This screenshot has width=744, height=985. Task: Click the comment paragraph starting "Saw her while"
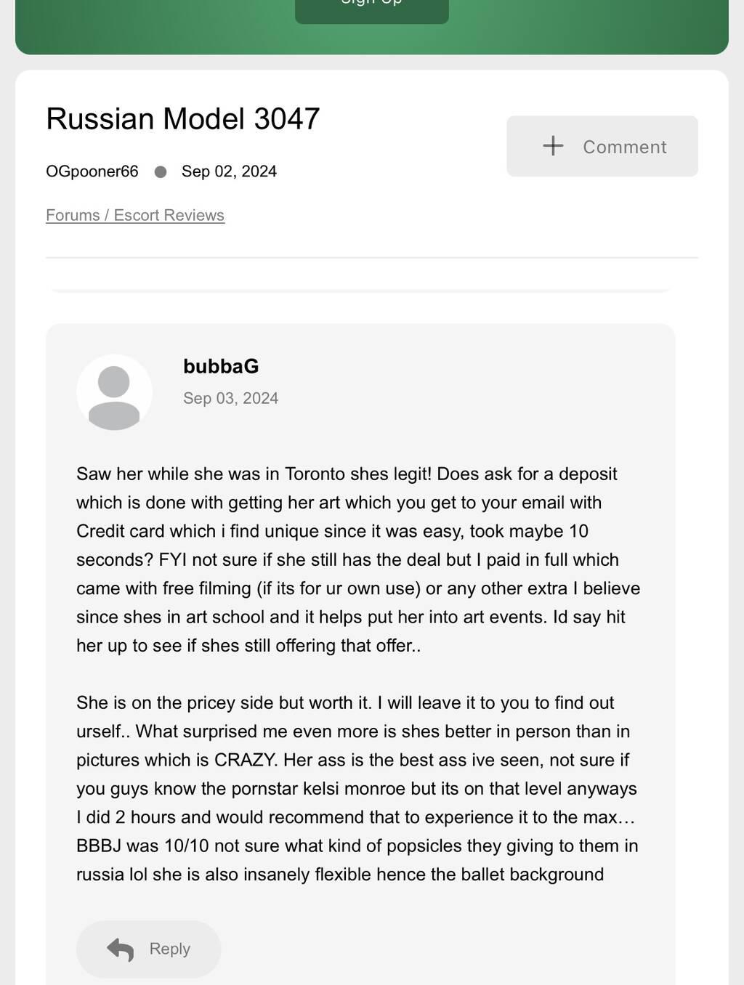358,559
